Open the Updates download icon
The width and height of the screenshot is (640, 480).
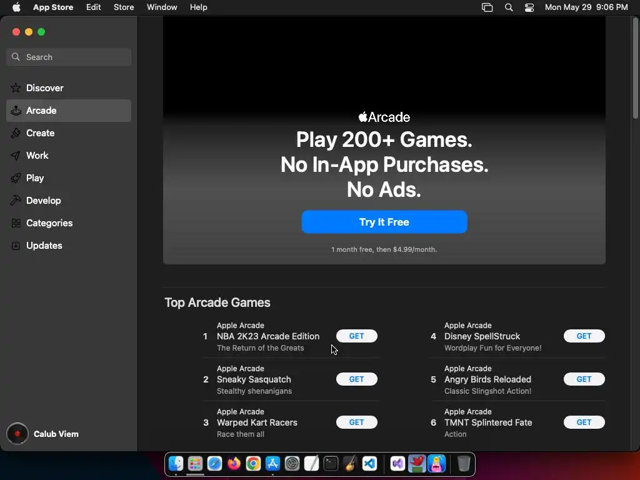[x=16, y=245]
